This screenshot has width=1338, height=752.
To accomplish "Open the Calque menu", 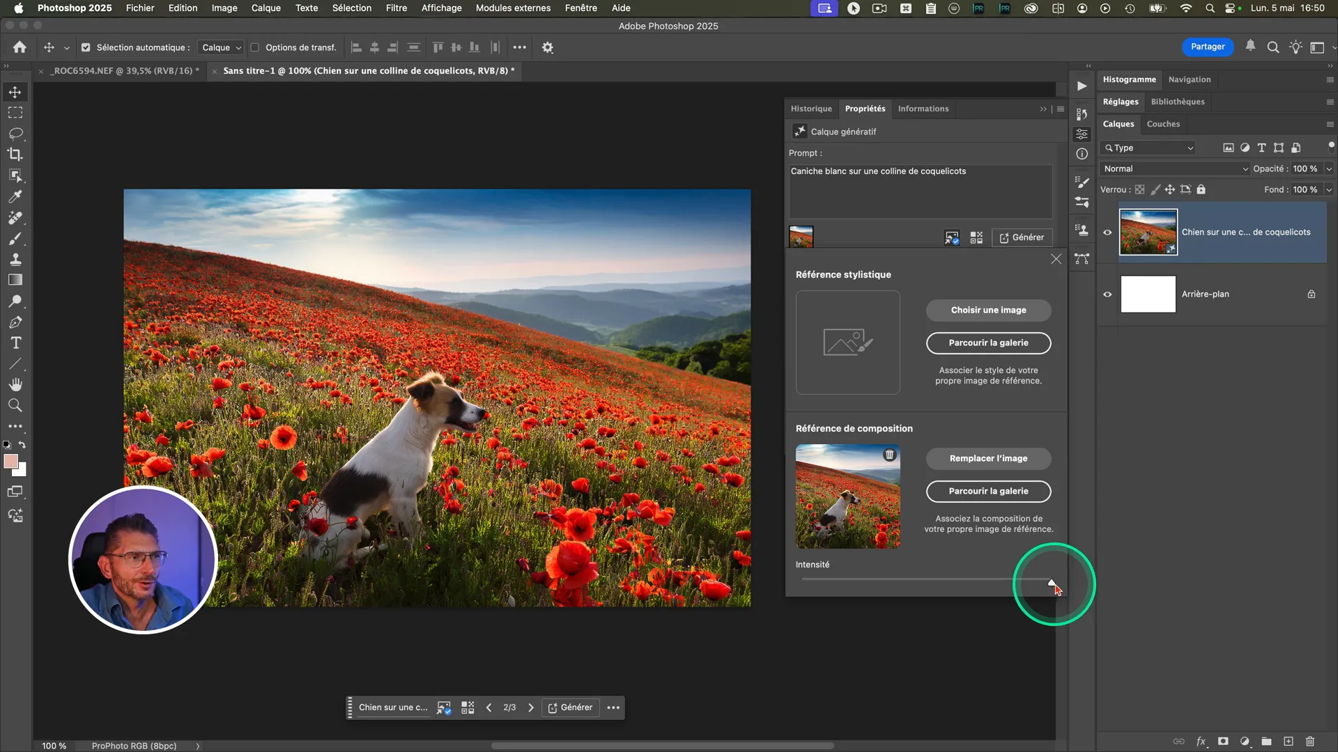I will (x=266, y=8).
